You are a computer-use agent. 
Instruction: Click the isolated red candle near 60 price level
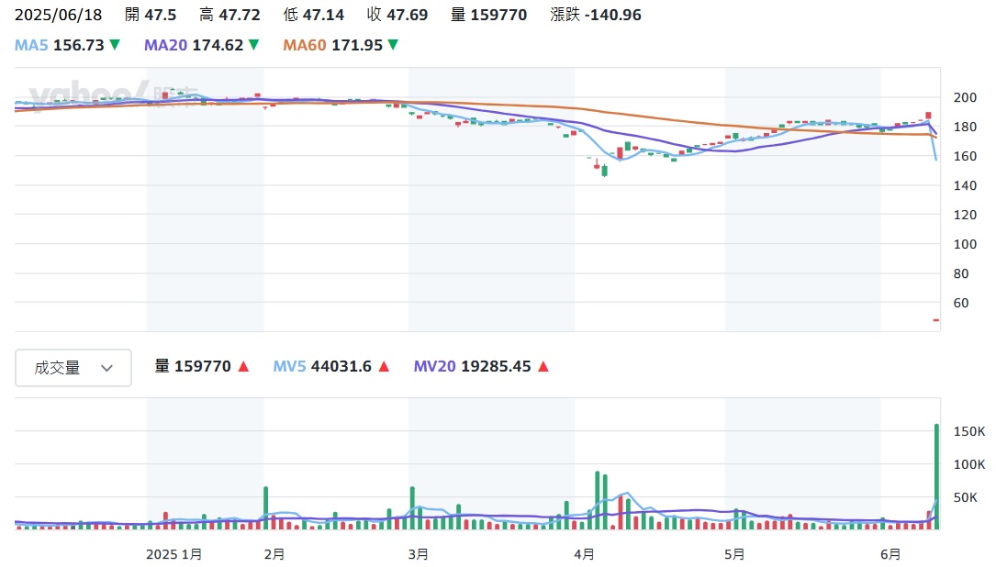tap(936, 320)
